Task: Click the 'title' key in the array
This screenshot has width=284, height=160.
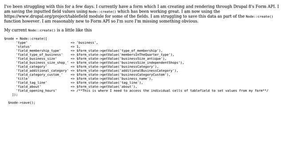Action: (23, 79)
